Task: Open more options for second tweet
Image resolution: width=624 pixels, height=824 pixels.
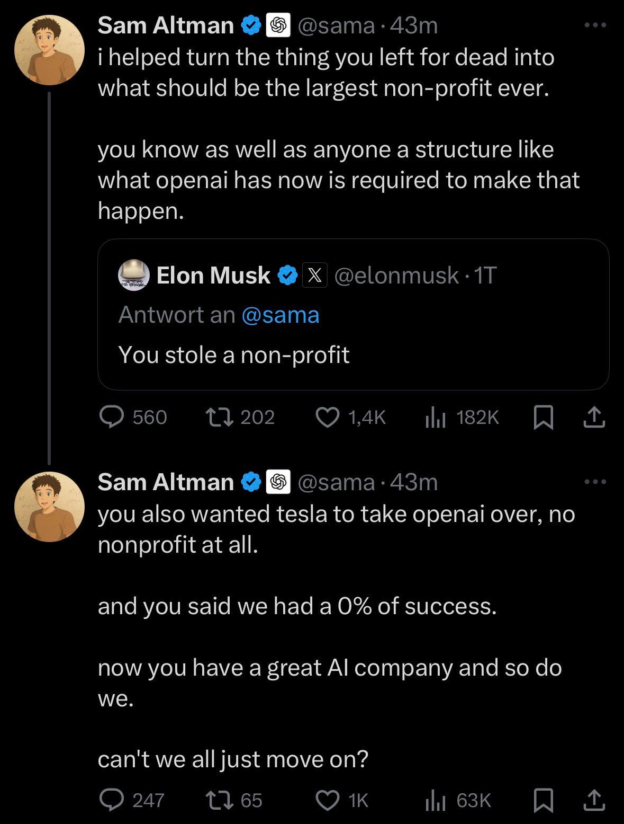Action: click(595, 482)
